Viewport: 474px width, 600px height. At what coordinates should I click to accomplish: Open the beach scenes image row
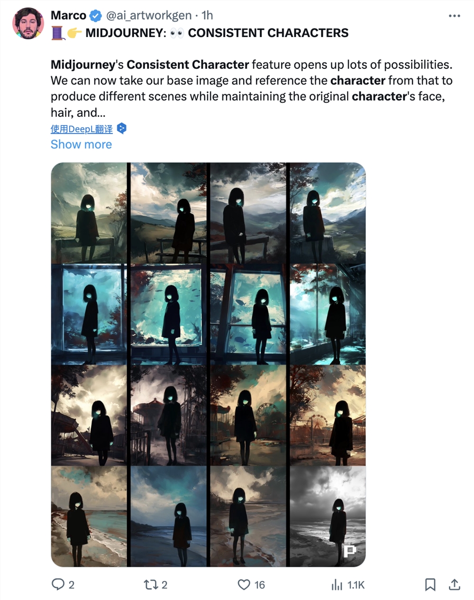point(208,516)
